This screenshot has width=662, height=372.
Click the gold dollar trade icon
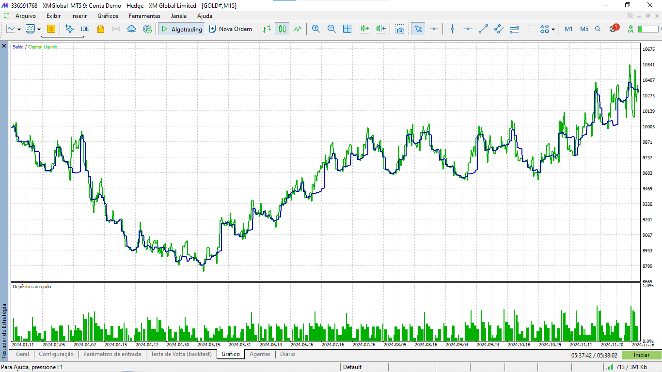point(51,29)
